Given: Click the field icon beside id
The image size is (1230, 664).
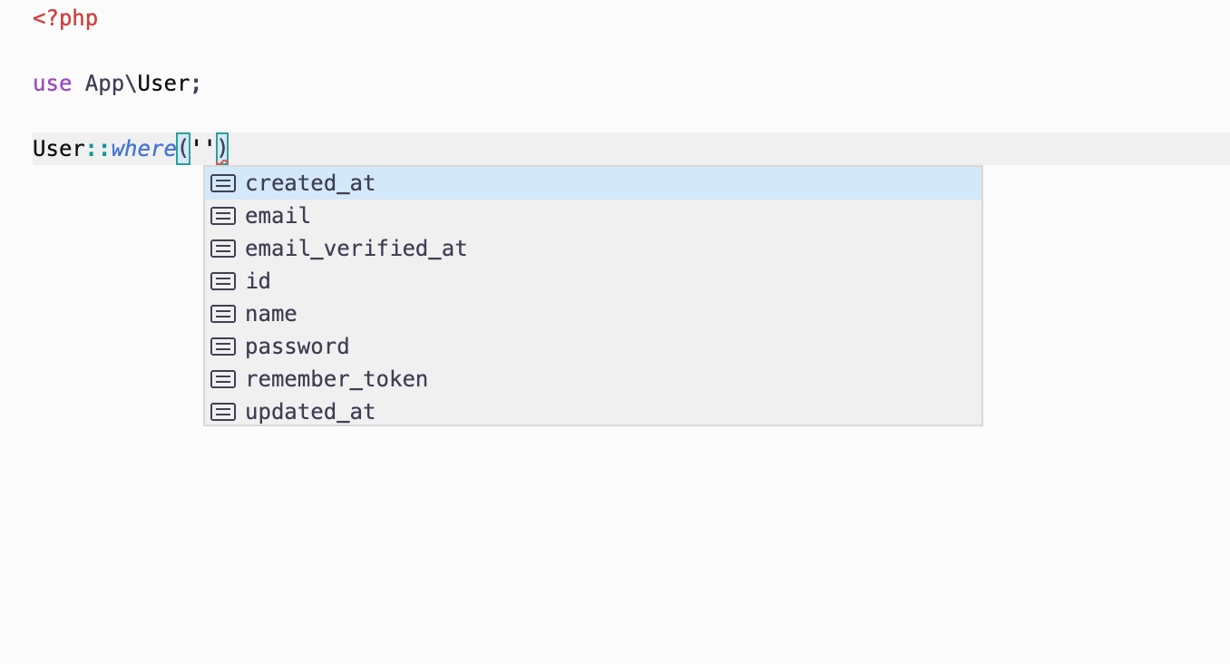Looking at the screenshot, I should (x=223, y=281).
